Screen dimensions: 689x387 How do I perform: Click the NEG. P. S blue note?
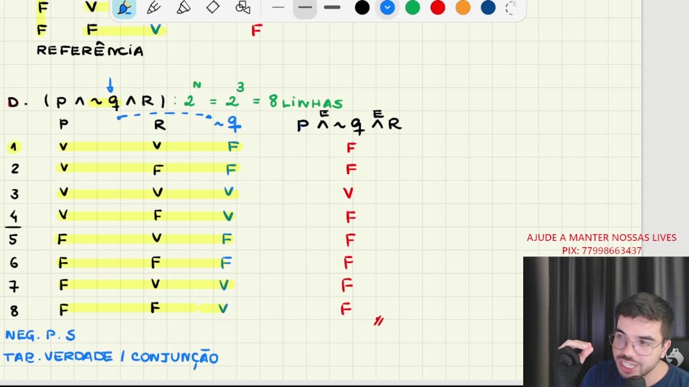(40, 335)
